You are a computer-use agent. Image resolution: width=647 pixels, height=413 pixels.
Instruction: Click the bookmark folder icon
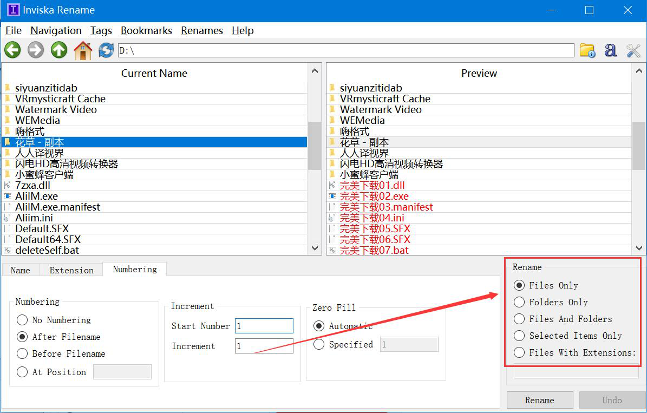587,50
